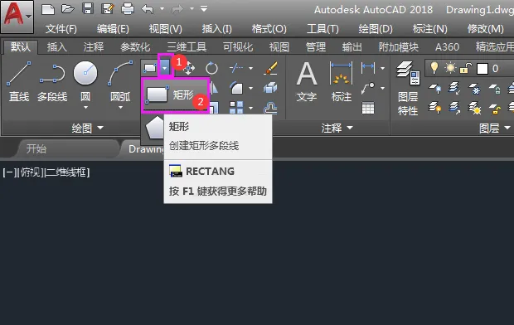Select the leader tool icon
This screenshot has height=325, width=514.
point(368,88)
